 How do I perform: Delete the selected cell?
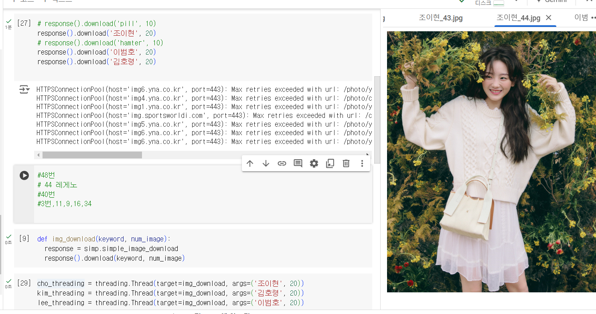click(x=346, y=163)
